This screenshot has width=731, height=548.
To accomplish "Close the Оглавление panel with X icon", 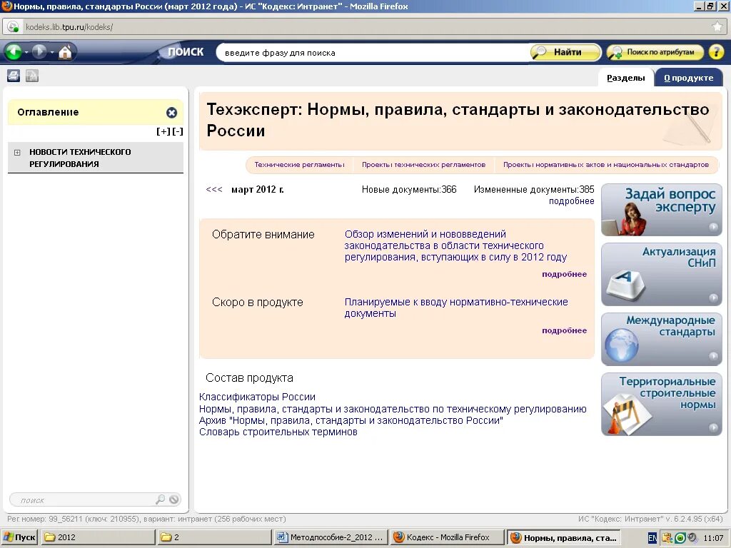I will point(171,112).
